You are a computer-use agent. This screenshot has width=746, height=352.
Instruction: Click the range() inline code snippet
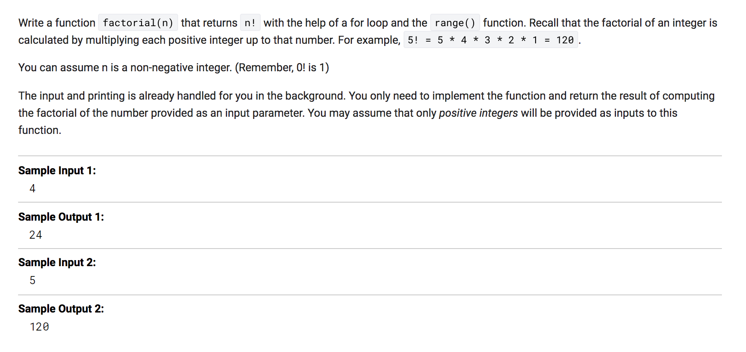[455, 23]
